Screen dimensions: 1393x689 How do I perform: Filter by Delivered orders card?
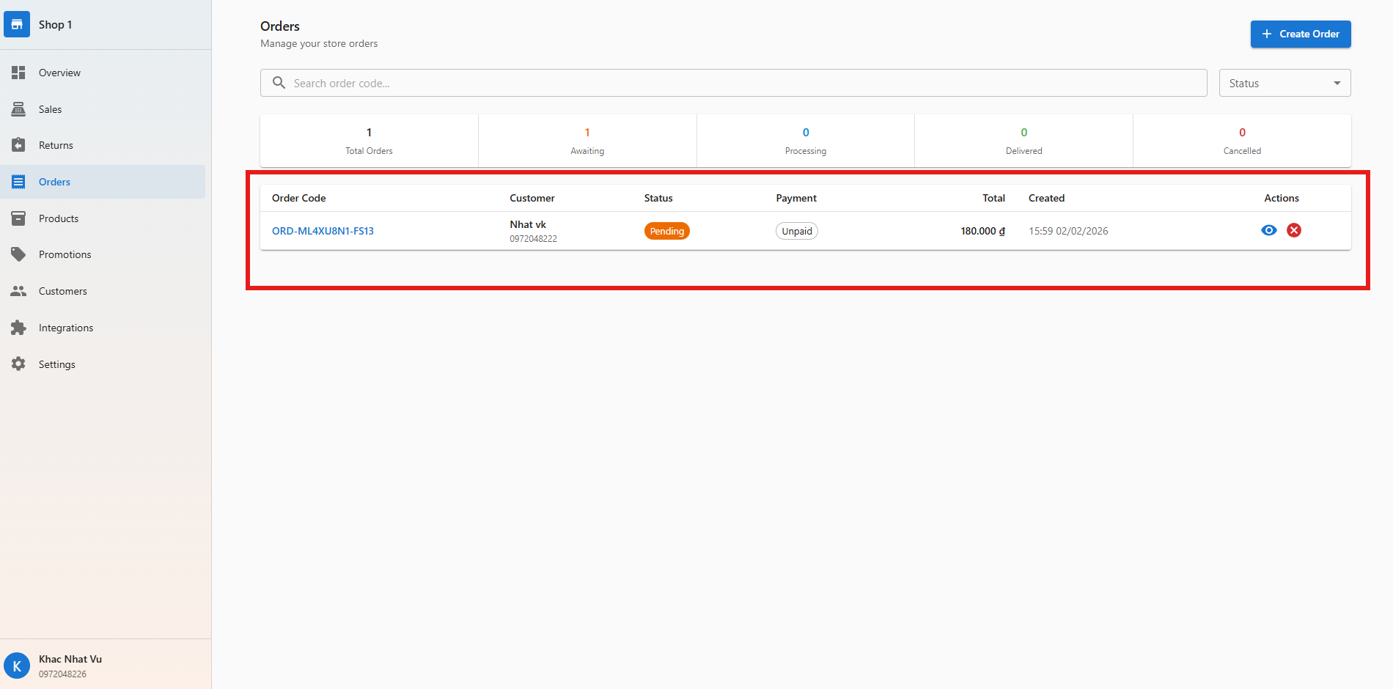click(x=1023, y=141)
